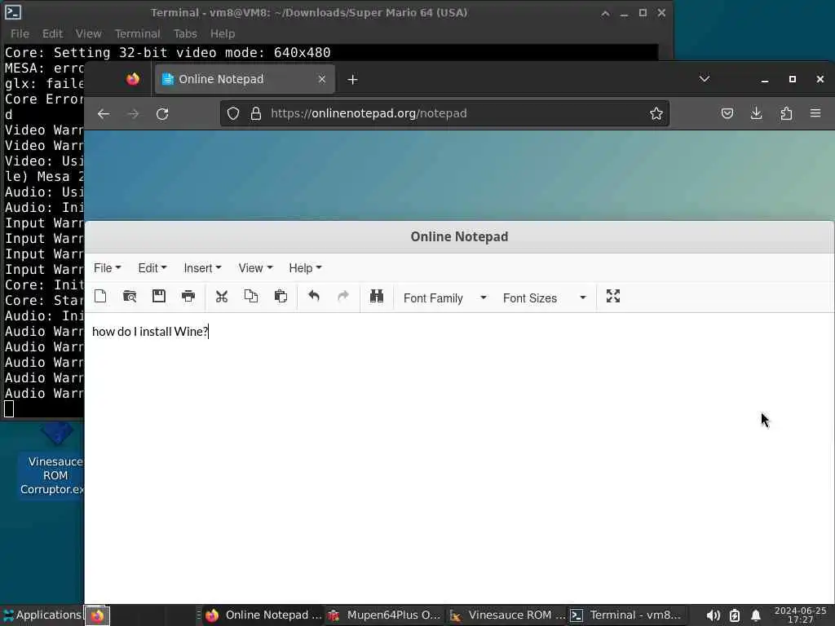Open the Terminal window File menu

pyautogui.click(x=20, y=33)
